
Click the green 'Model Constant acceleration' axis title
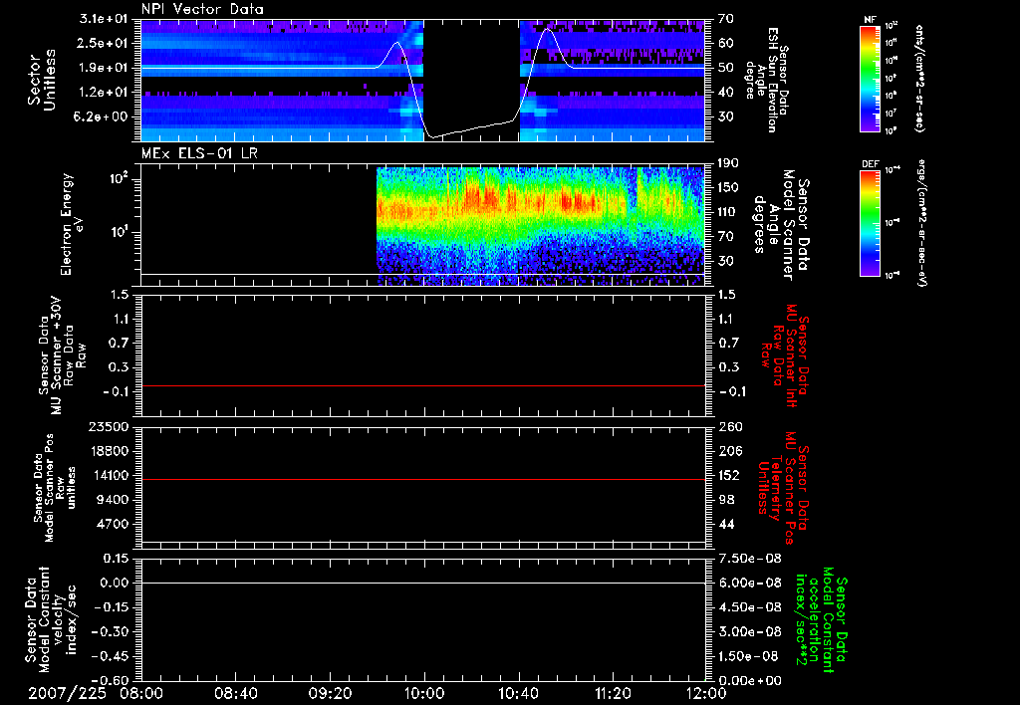(x=822, y=619)
